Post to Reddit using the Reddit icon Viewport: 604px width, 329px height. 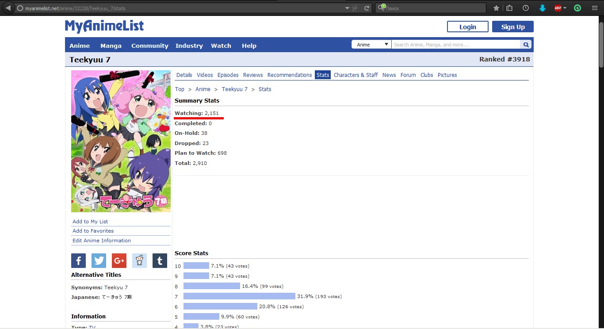(139, 260)
